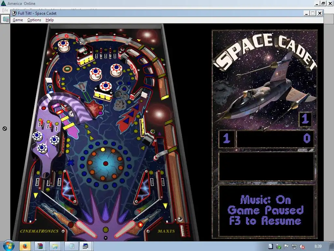Close the America Online window
This screenshot has height=251, width=334.
click(x=330, y=3)
